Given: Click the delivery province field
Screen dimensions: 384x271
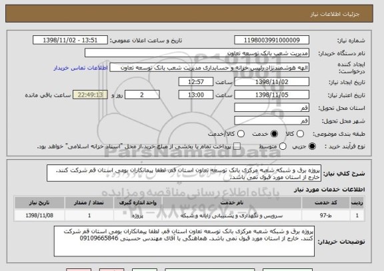Looking at the screenshot, I should pyautogui.click(x=271, y=108).
